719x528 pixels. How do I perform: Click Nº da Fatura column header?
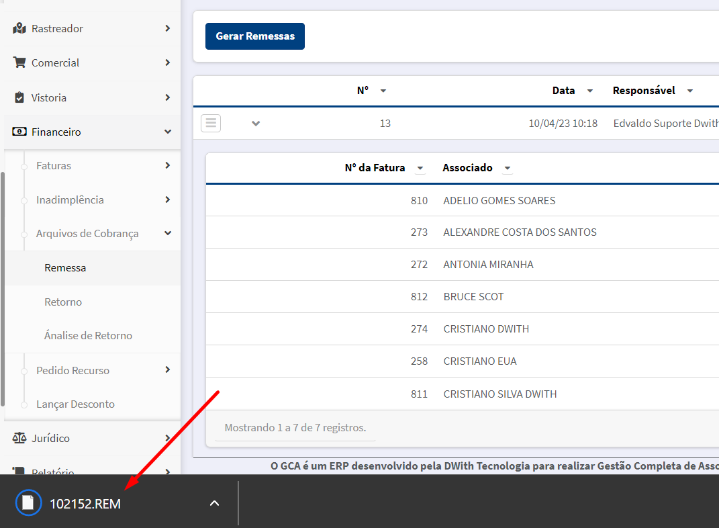click(375, 168)
